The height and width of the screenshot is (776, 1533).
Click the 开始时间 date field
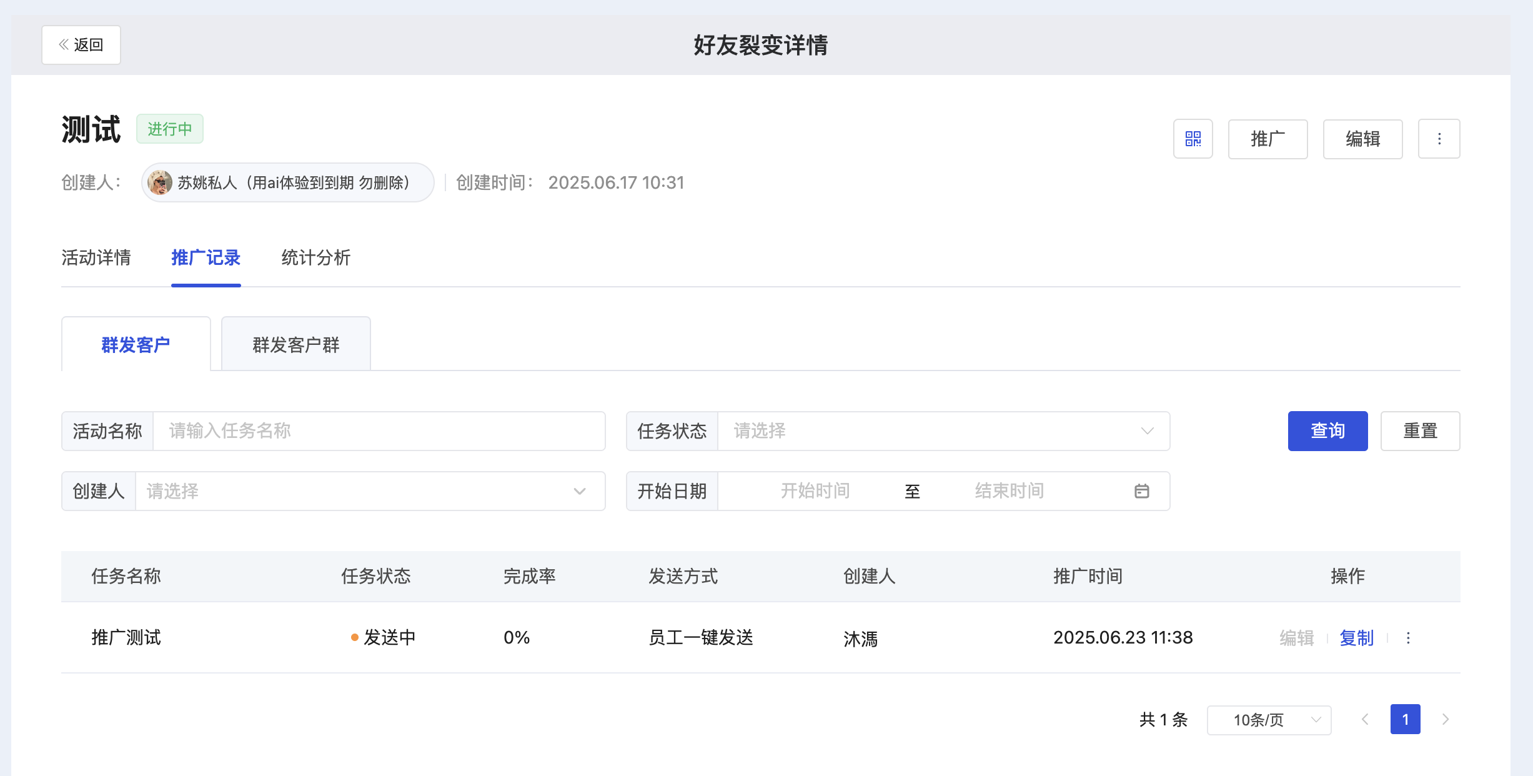pos(815,491)
